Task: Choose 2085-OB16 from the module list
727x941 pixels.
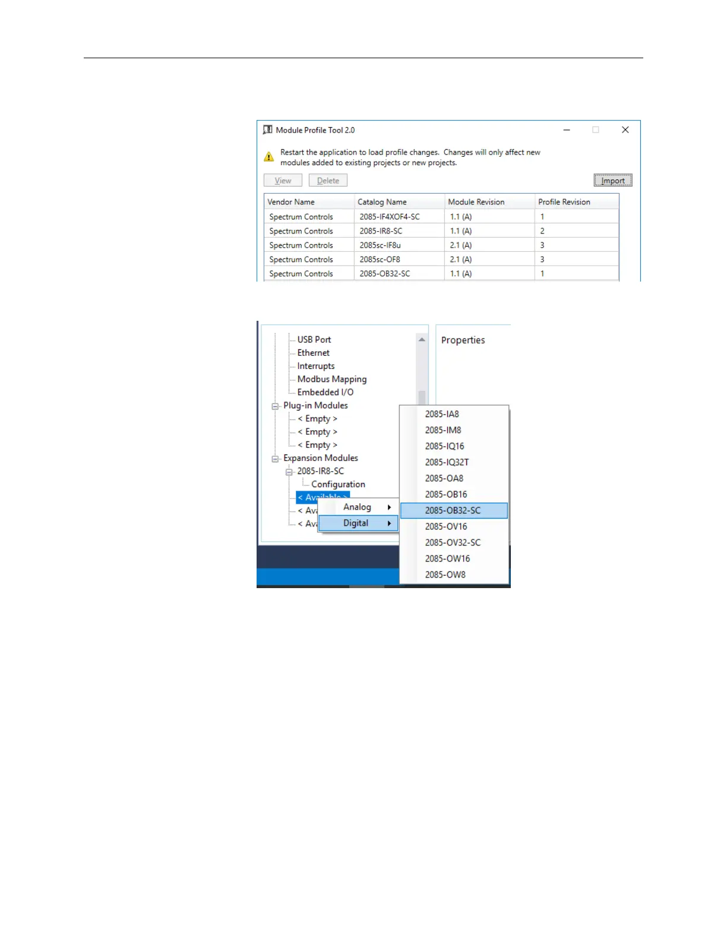Action: tap(454, 494)
